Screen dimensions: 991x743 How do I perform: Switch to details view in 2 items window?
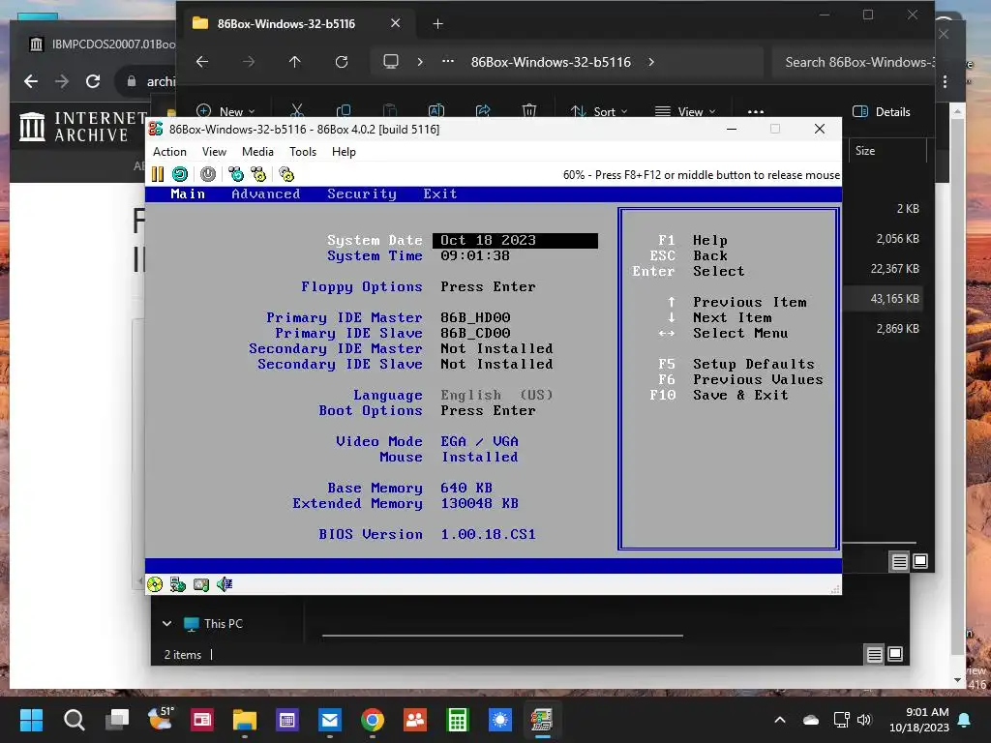875,655
